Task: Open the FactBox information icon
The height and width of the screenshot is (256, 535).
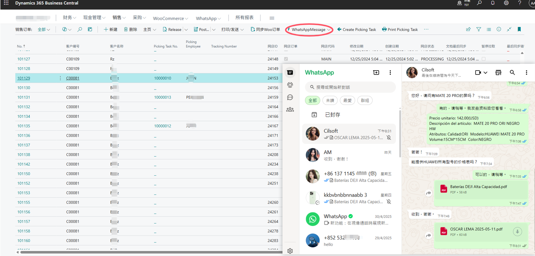Action: [499, 29]
